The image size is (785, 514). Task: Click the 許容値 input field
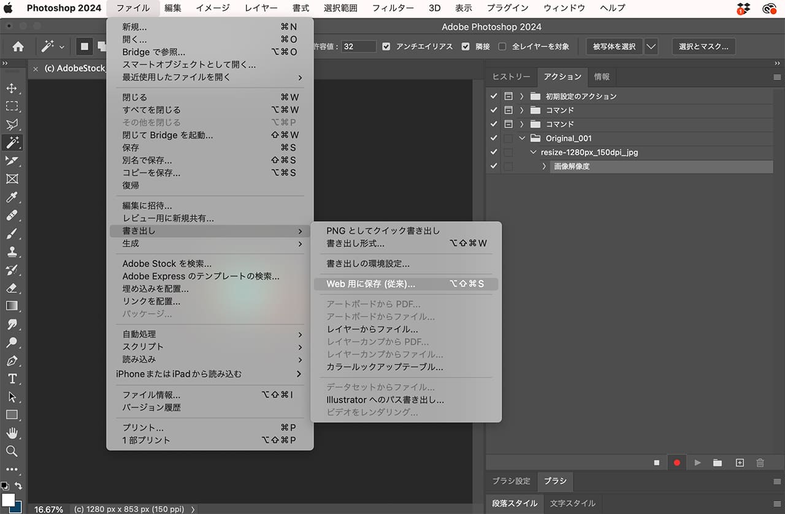click(x=359, y=47)
